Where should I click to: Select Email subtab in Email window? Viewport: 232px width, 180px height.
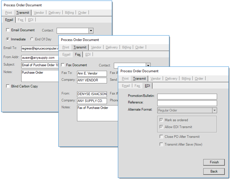(9, 20)
